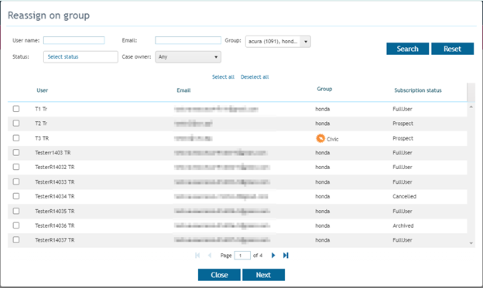Click the FullUser status of T1 Tr
Image resolution: width=483 pixels, height=288 pixels.
point(402,109)
